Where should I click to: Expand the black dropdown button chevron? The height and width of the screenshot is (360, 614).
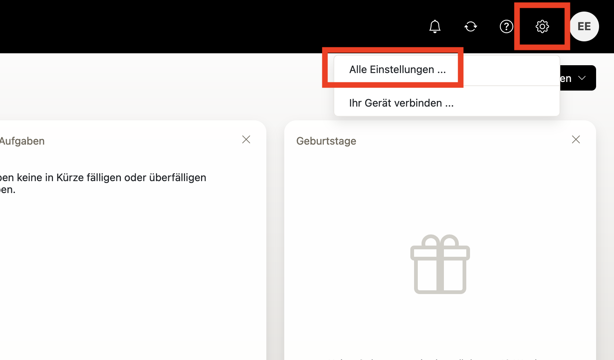click(582, 78)
